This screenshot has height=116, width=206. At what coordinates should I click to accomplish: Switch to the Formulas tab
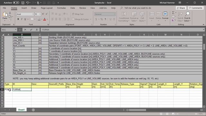[61, 8]
